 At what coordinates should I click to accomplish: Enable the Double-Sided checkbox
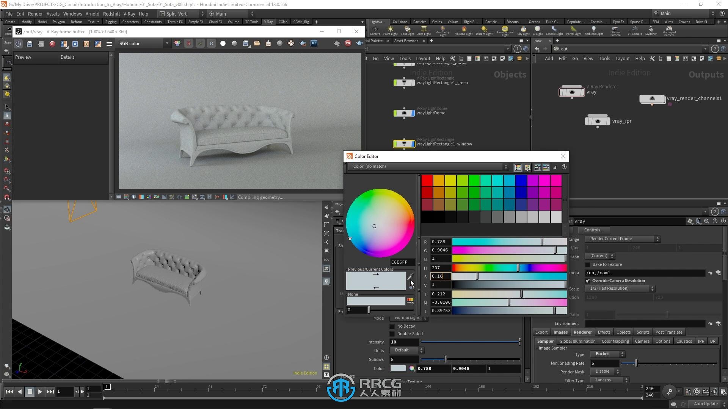392,334
